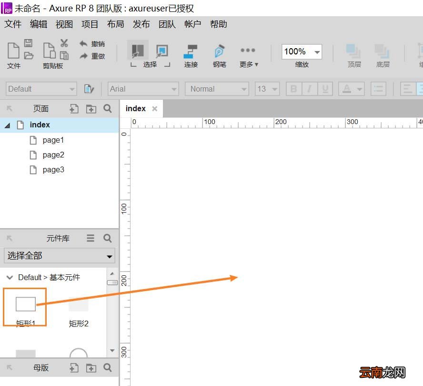Open the 布局 menu
This screenshot has width=423, height=386.
click(115, 24)
